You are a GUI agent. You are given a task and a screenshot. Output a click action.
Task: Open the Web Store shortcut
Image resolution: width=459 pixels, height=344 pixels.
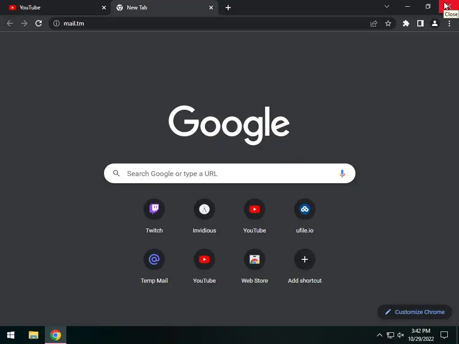point(255,259)
